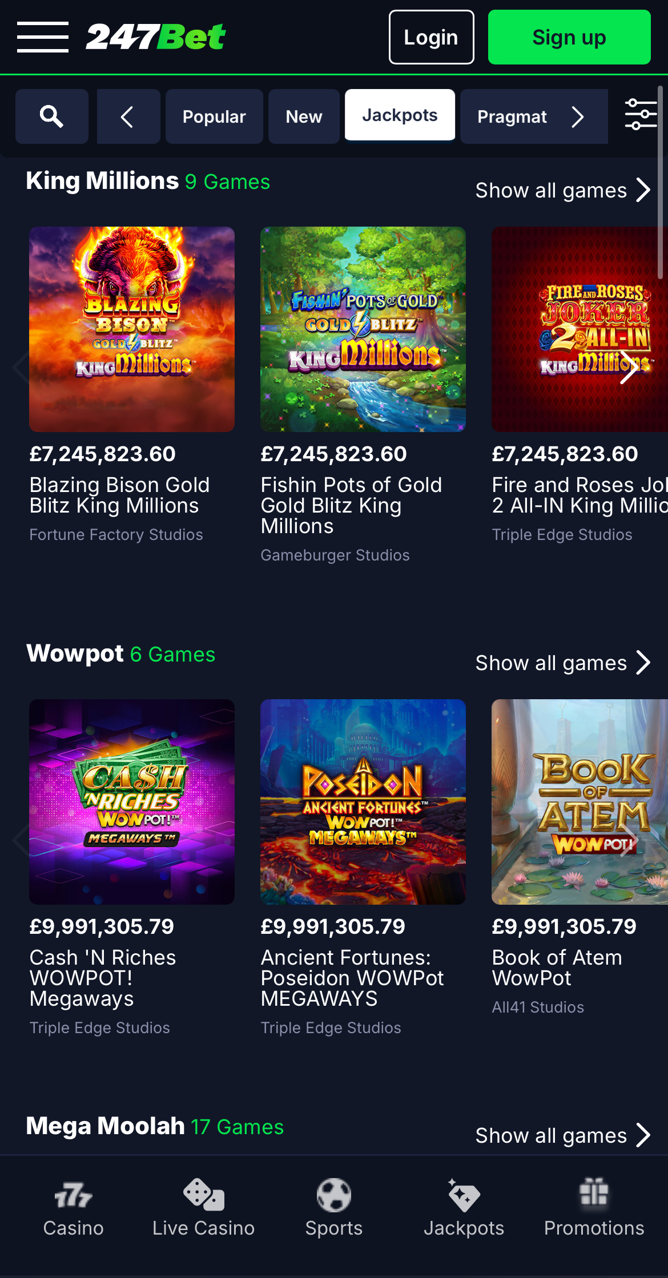The height and width of the screenshot is (1278, 668).
Task: Click the Login button
Action: 431,37
